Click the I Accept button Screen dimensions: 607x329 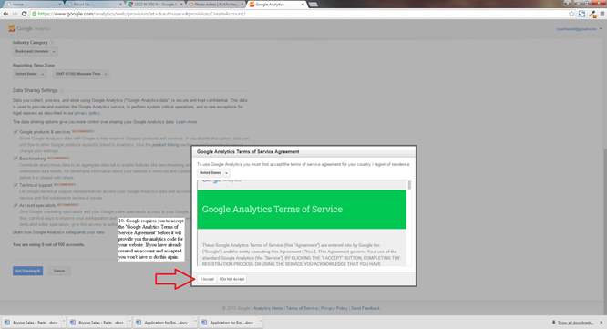click(x=207, y=279)
